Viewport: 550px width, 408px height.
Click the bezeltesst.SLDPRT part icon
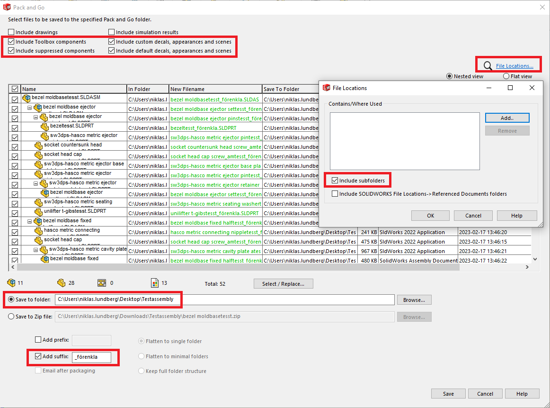pyautogui.click(x=45, y=127)
